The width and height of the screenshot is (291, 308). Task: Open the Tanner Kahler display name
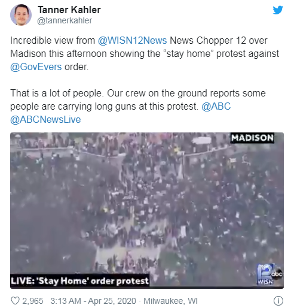(69, 10)
